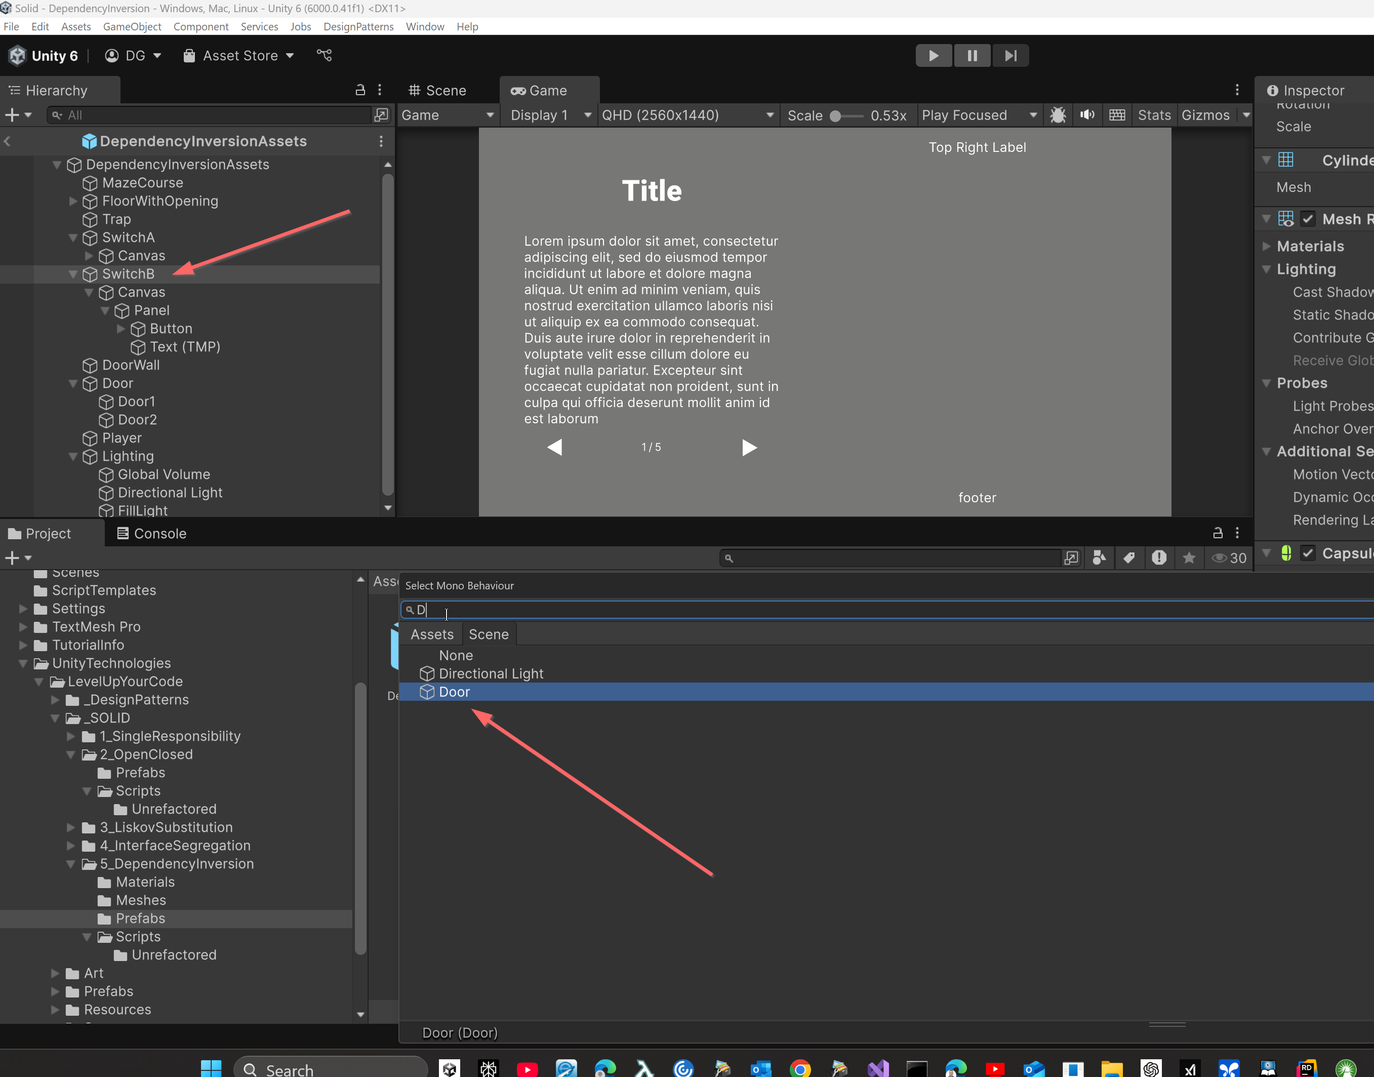Click the Pause button in the toolbar
Image resolution: width=1374 pixels, height=1077 pixels.
tap(972, 56)
